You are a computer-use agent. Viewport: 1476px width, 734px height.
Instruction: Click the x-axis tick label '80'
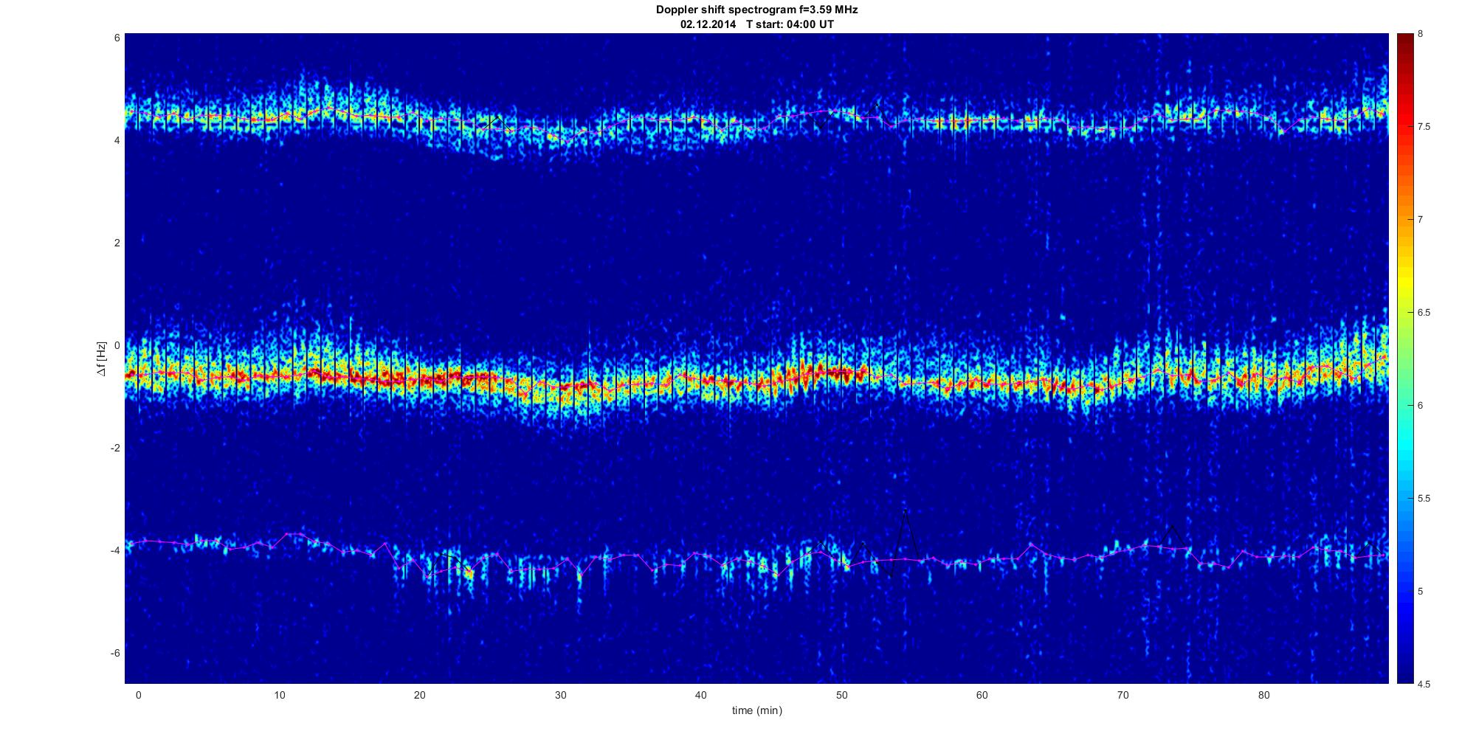point(1263,695)
